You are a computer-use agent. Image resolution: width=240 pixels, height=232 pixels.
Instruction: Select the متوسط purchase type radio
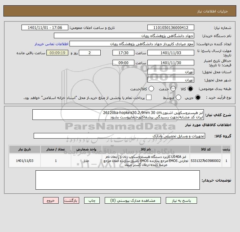tap(179, 97)
